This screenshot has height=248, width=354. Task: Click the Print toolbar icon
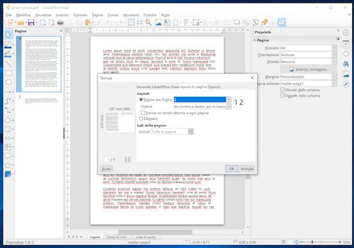click(x=60, y=23)
